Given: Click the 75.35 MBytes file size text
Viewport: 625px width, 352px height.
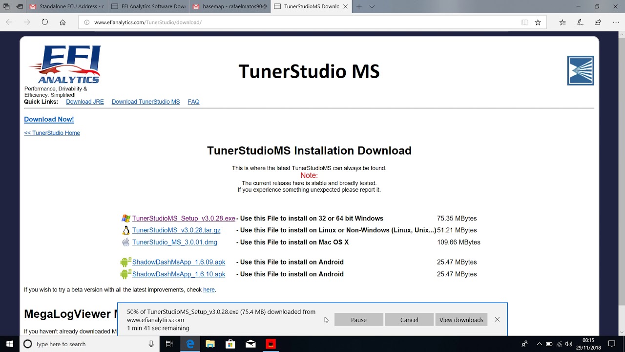Looking at the screenshot, I should point(457,219).
